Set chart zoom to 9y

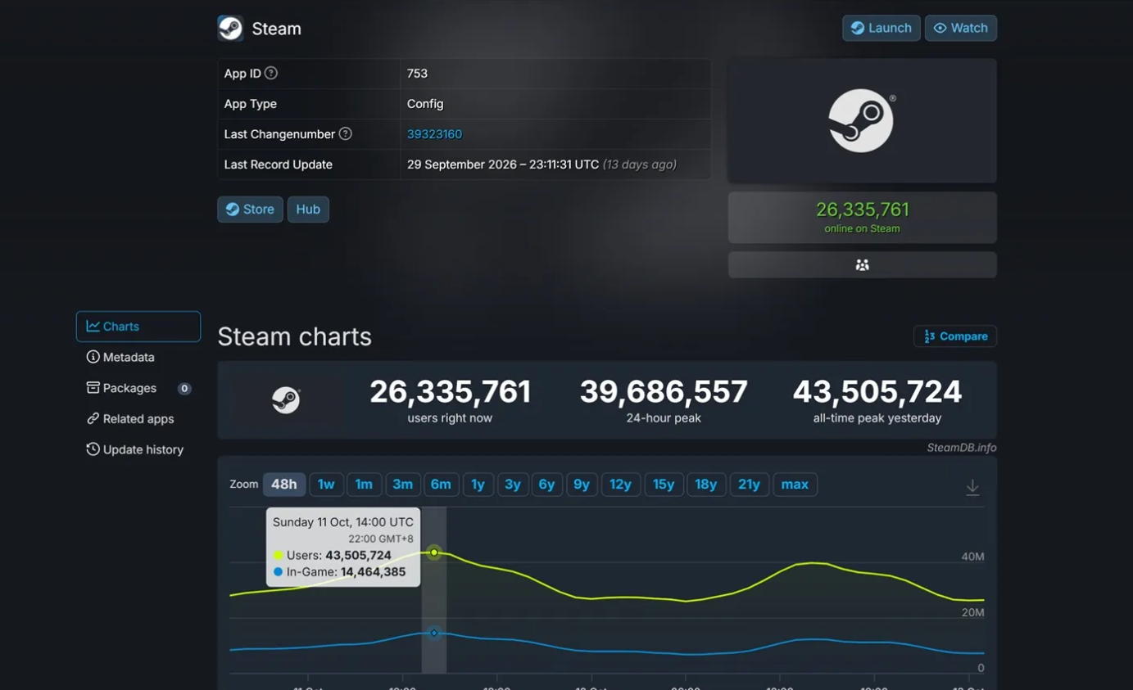point(582,485)
